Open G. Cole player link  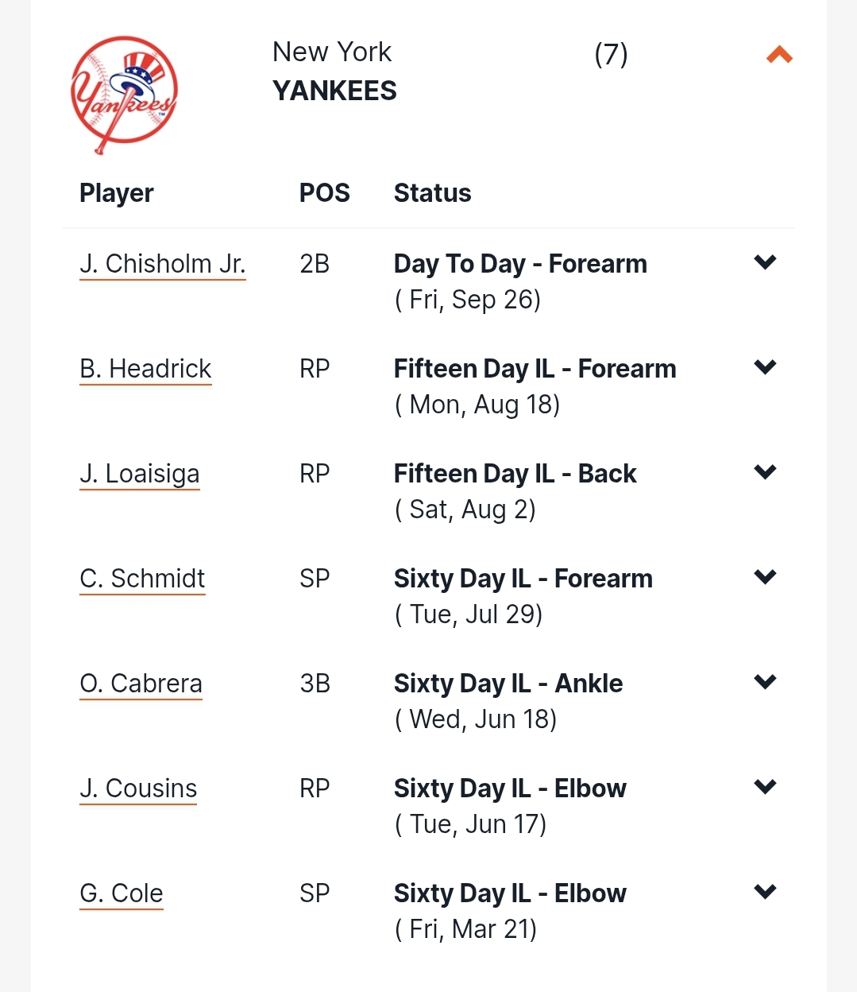point(122,893)
